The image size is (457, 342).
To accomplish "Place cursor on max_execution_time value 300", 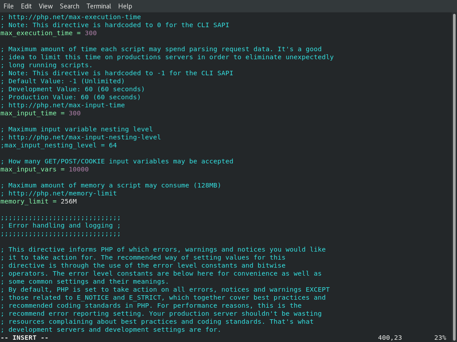I will (91, 33).
